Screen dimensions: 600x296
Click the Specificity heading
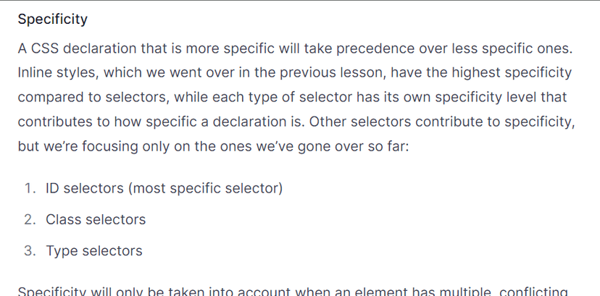point(52,20)
